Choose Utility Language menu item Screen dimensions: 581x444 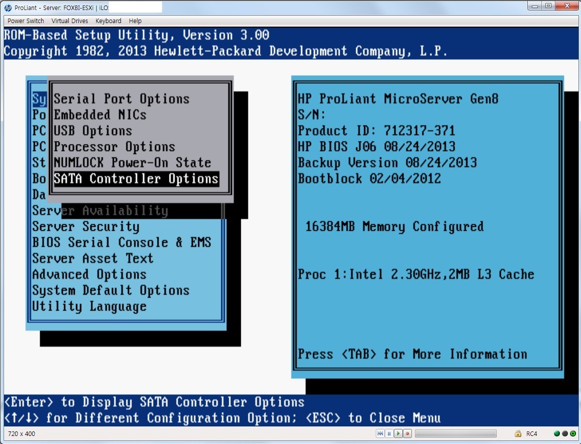[89, 306]
